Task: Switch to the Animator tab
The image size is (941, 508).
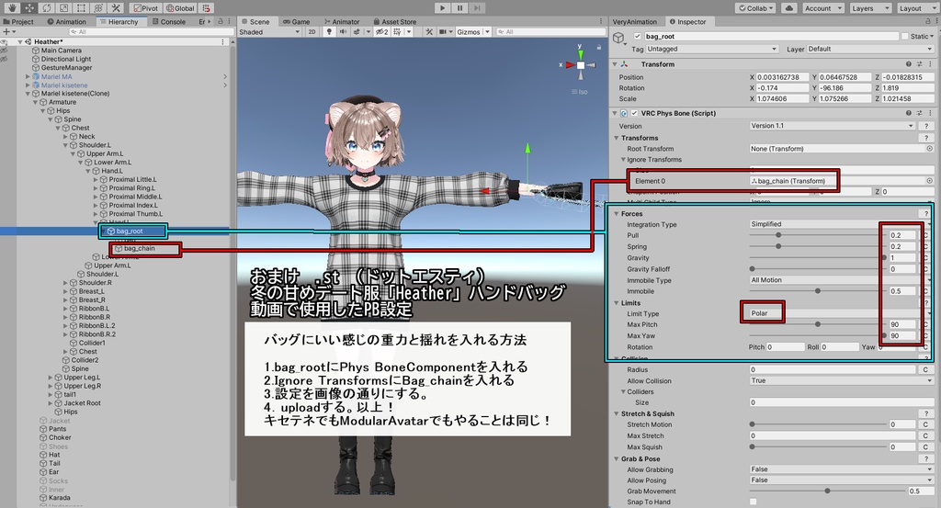Action: [342, 22]
